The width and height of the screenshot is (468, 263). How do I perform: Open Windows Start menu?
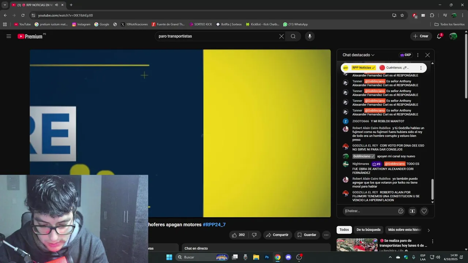pos(169,257)
